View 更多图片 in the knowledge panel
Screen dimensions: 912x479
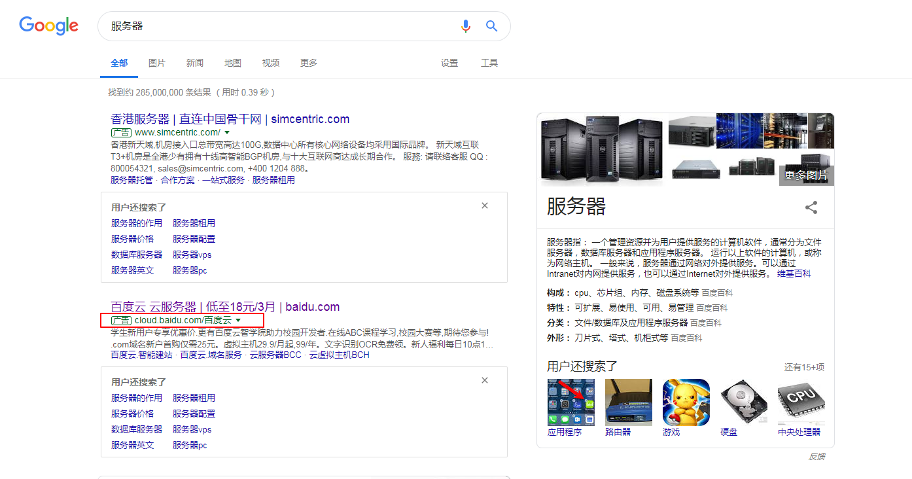click(x=807, y=175)
